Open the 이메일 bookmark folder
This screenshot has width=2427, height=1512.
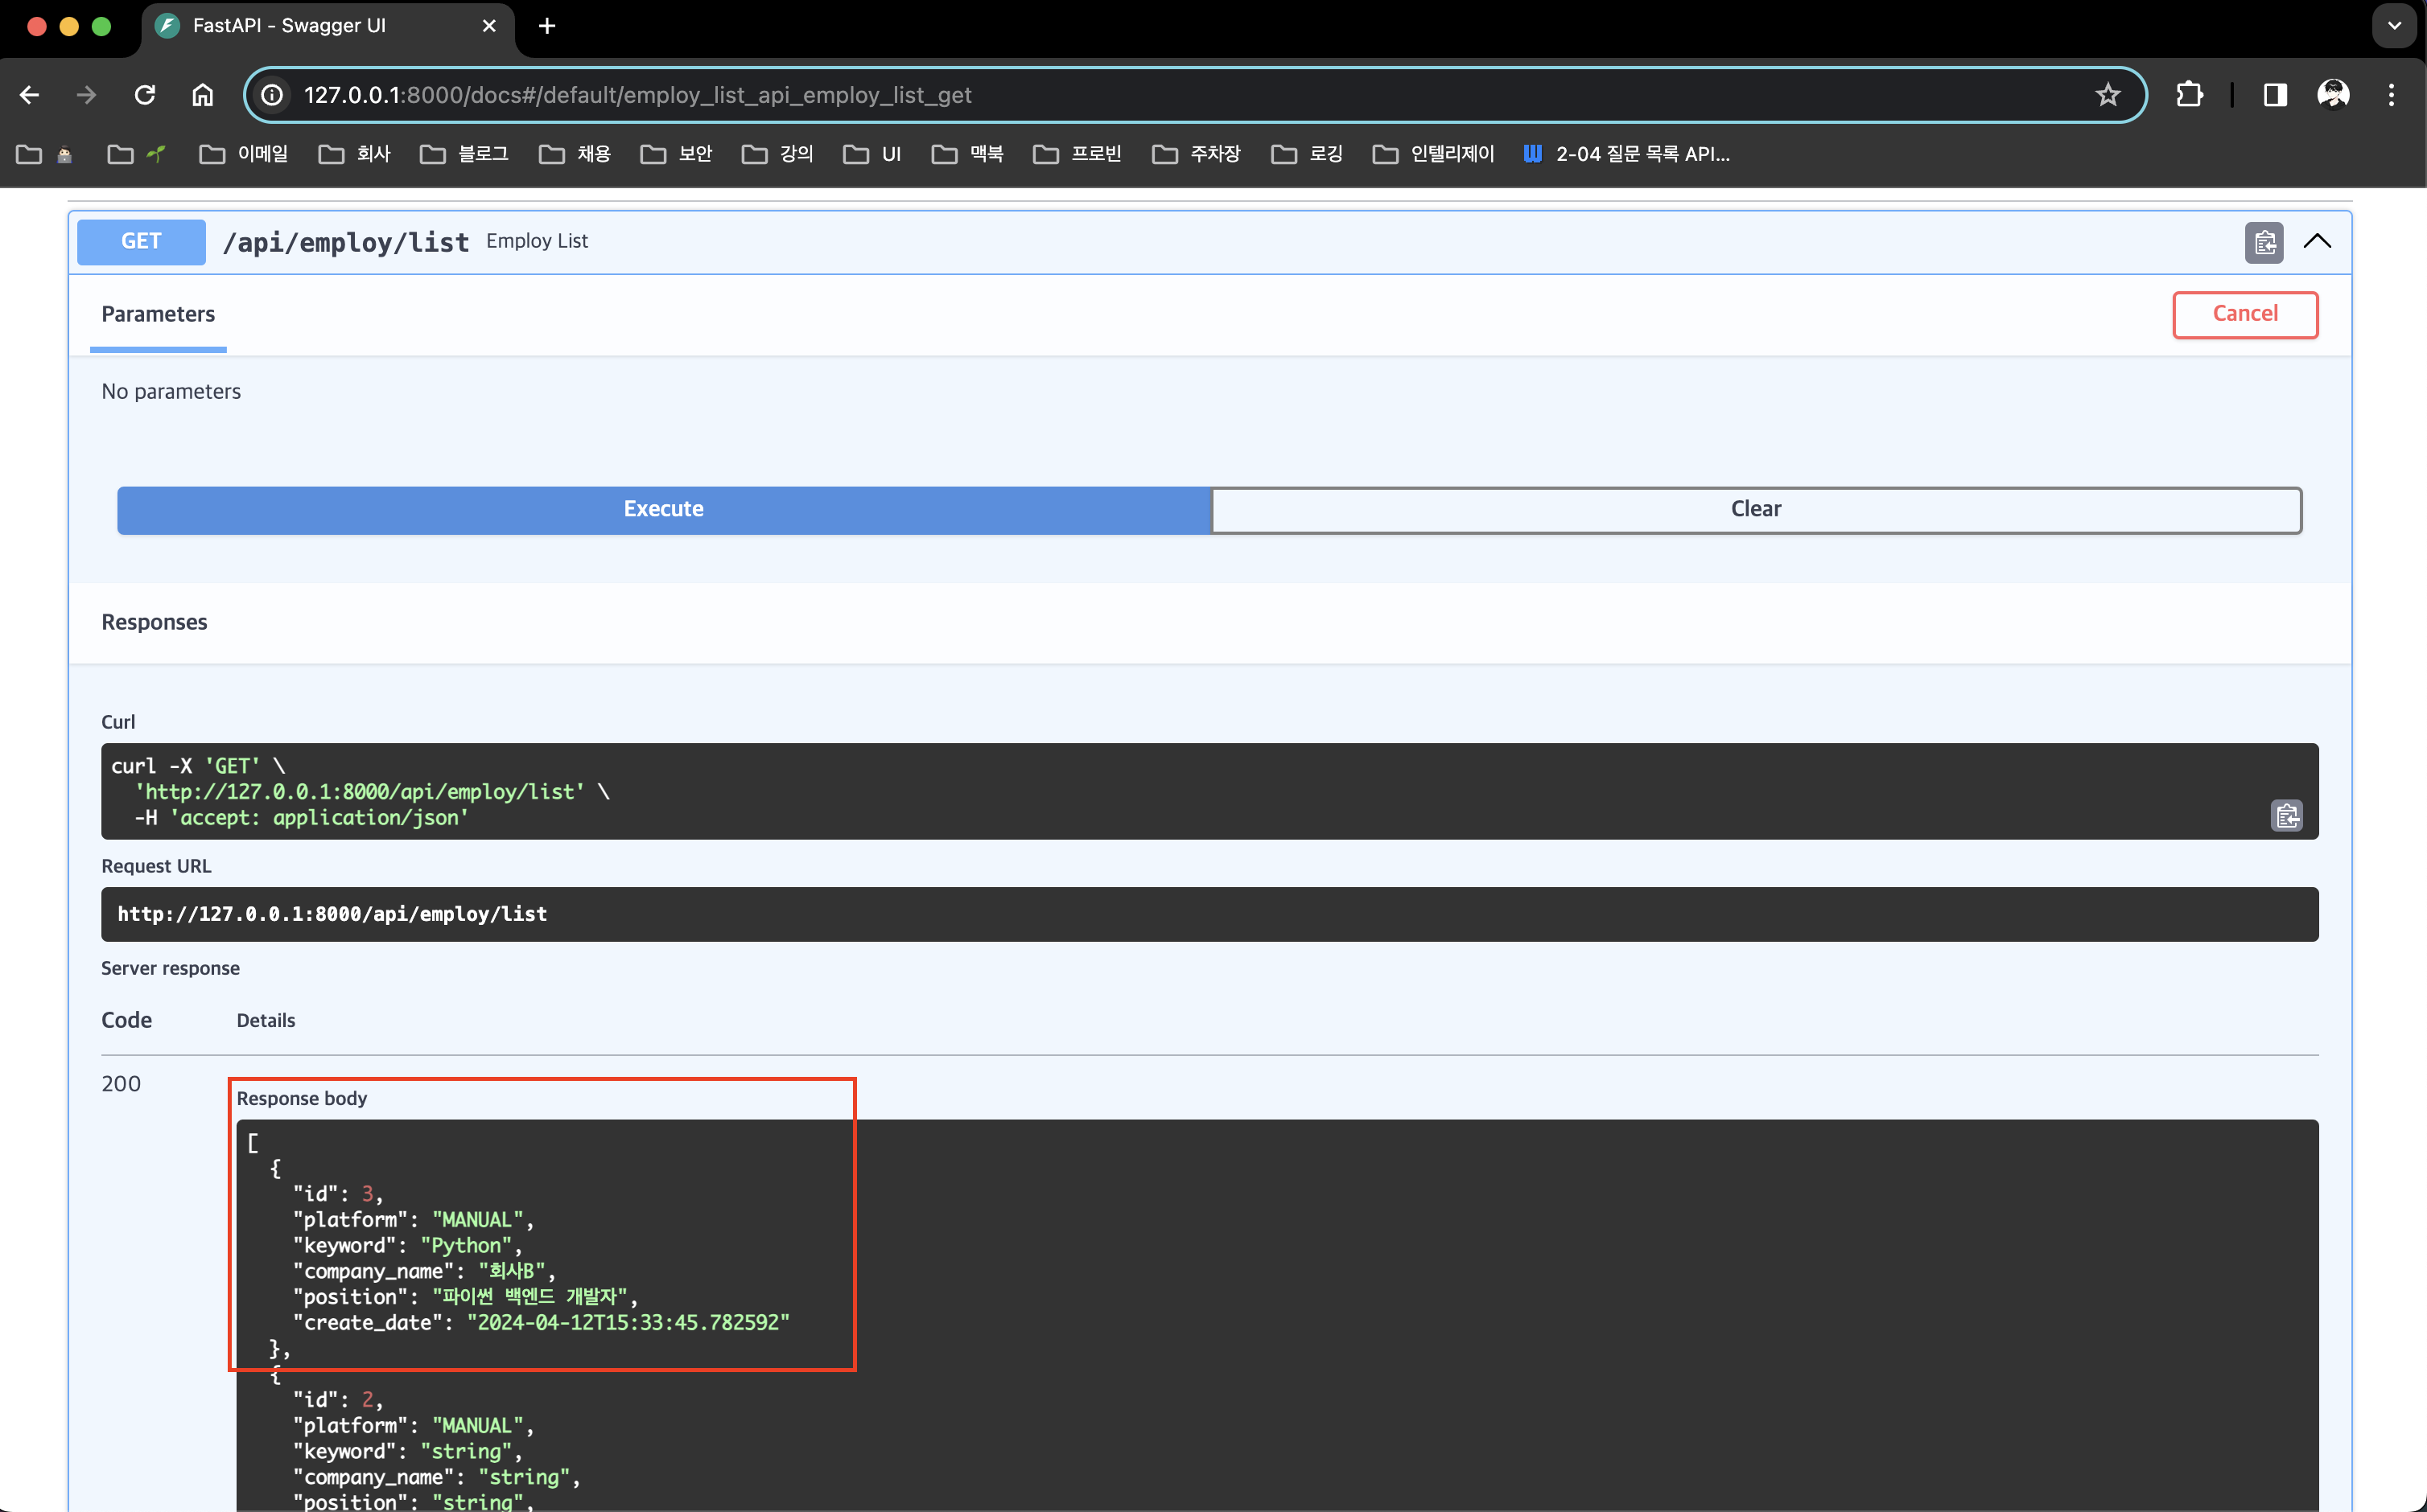(244, 154)
